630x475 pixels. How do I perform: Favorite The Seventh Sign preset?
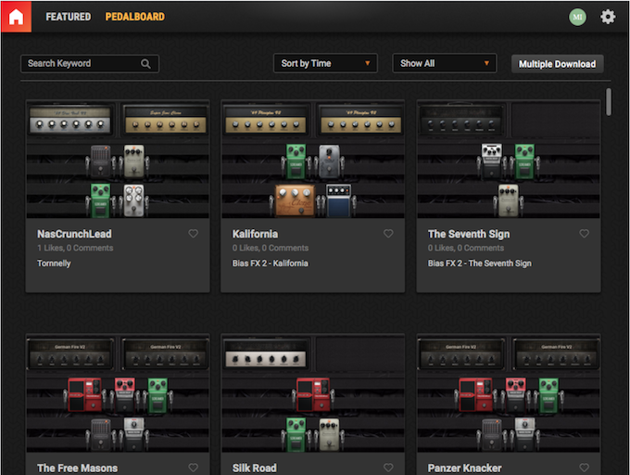pyautogui.click(x=585, y=233)
